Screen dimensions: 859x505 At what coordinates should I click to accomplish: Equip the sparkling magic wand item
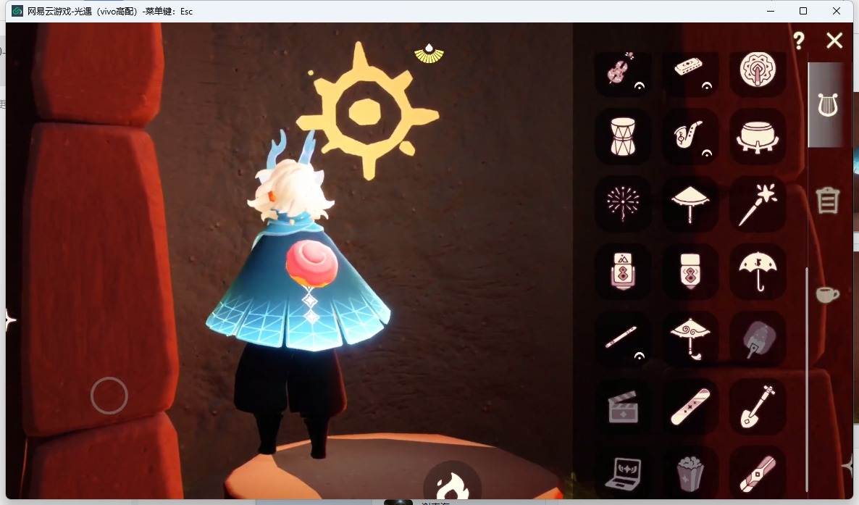[x=758, y=204]
